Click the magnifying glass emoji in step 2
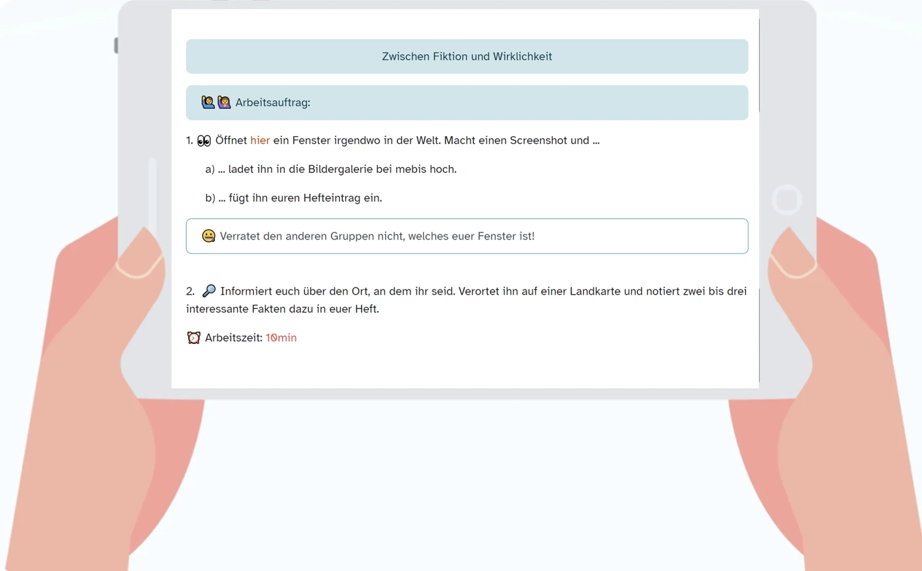The height and width of the screenshot is (571, 922). (209, 291)
